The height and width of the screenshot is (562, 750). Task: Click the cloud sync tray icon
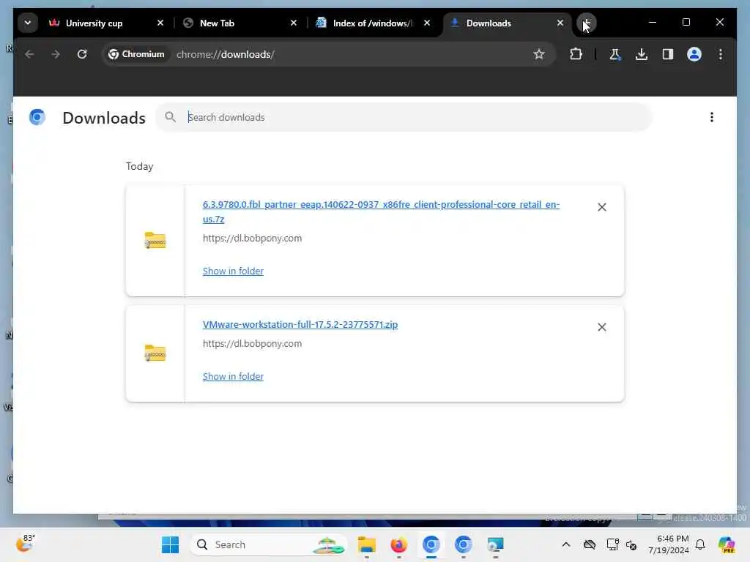coord(590,544)
